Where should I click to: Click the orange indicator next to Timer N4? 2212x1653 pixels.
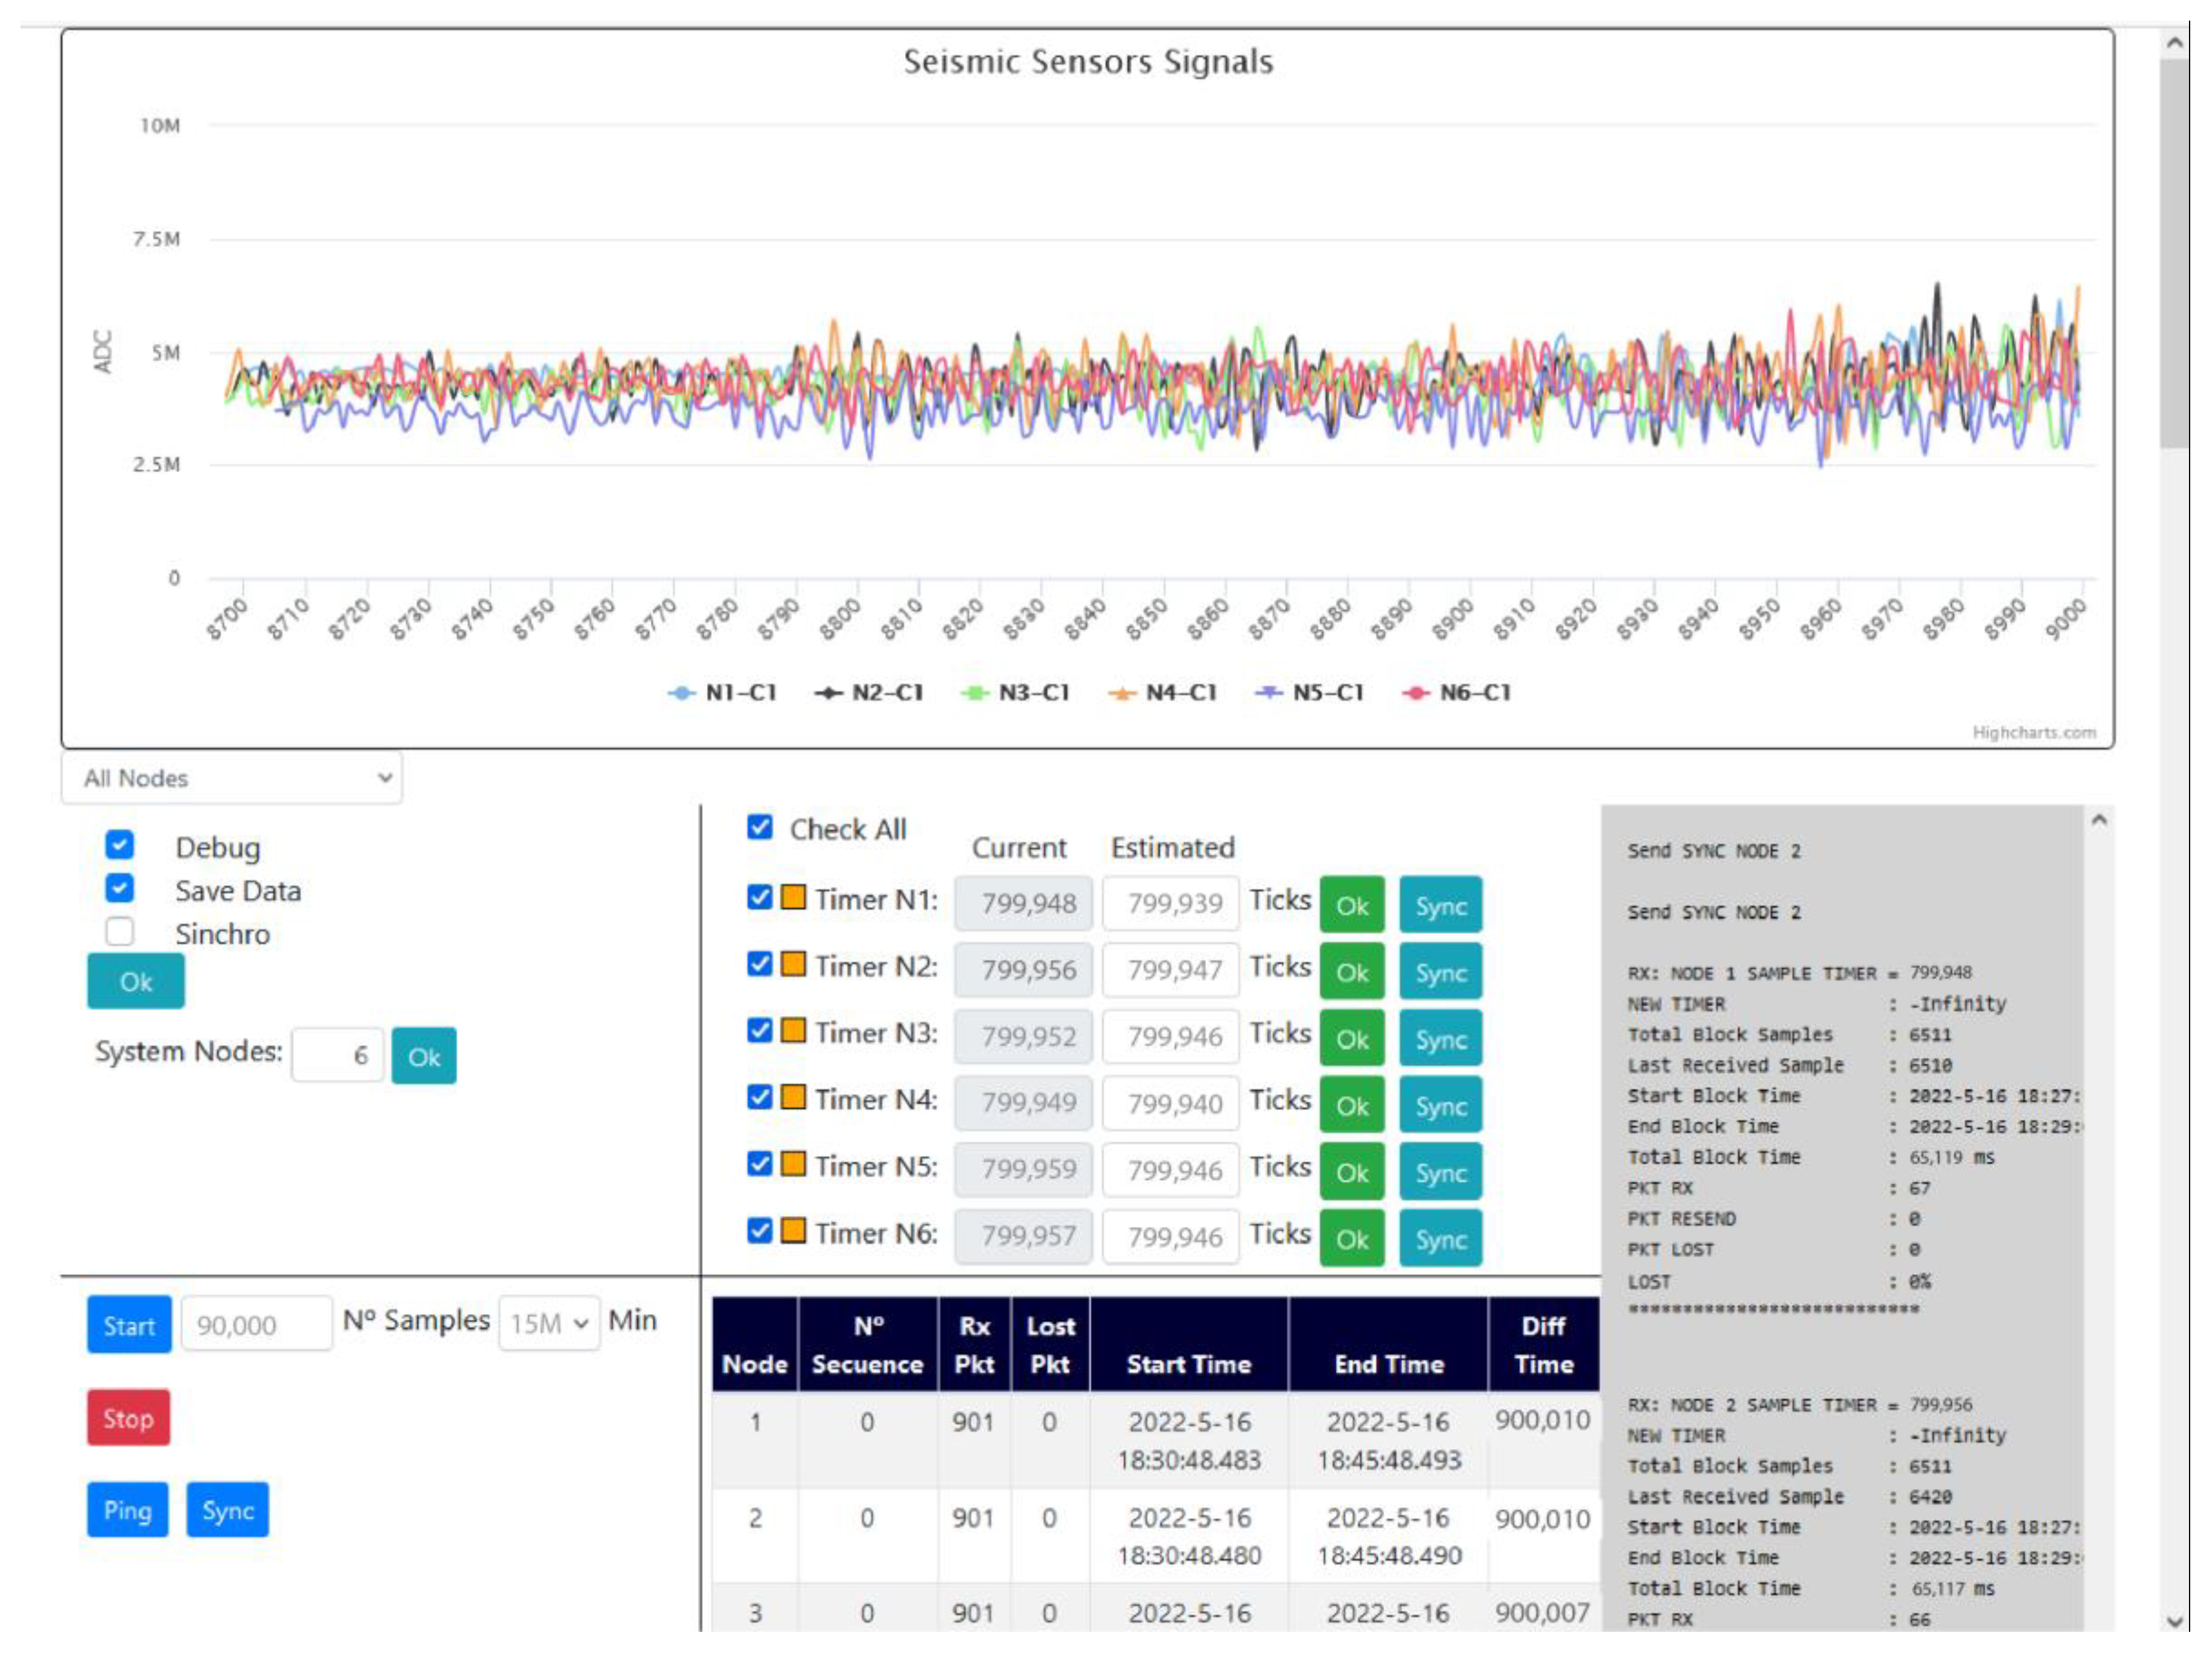(x=793, y=1096)
